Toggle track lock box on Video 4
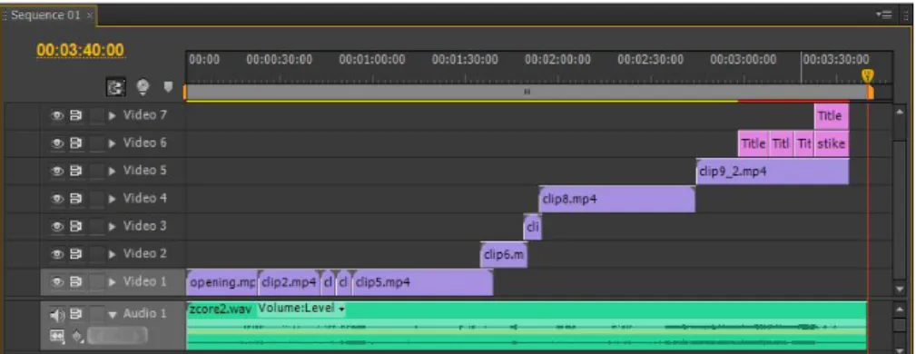This screenshot has width=916, height=354. (97, 199)
